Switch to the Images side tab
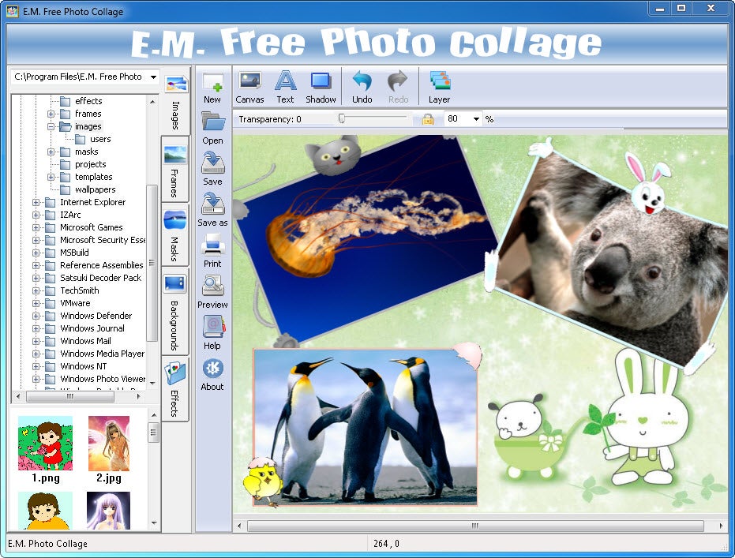This screenshot has height=558, width=735. (176, 103)
